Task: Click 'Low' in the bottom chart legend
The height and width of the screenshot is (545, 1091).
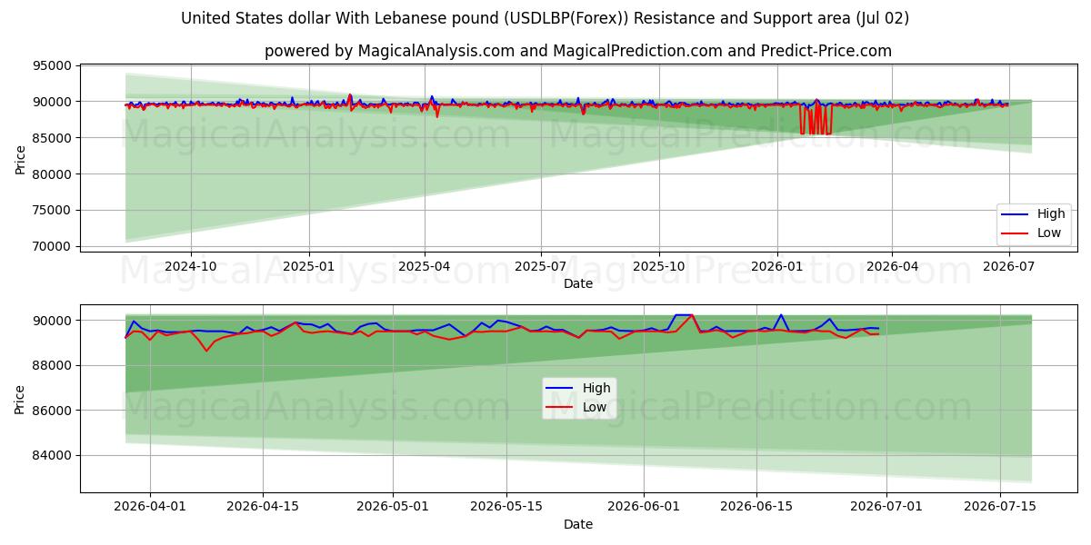Action: click(596, 407)
